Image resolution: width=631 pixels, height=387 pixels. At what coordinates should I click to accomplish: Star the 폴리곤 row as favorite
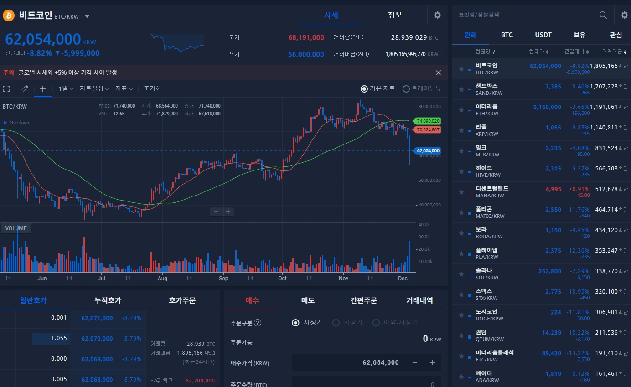[461, 213]
